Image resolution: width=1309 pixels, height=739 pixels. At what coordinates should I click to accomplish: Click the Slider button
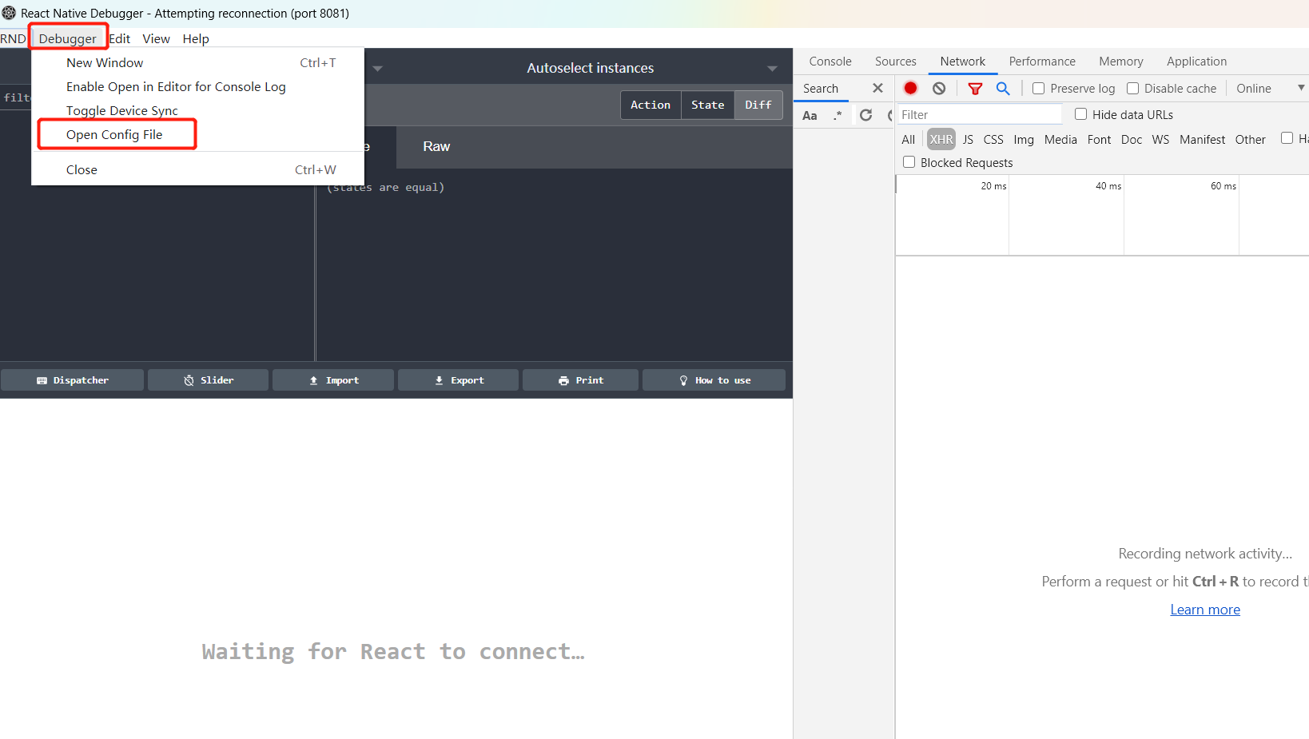click(x=209, y=380)
